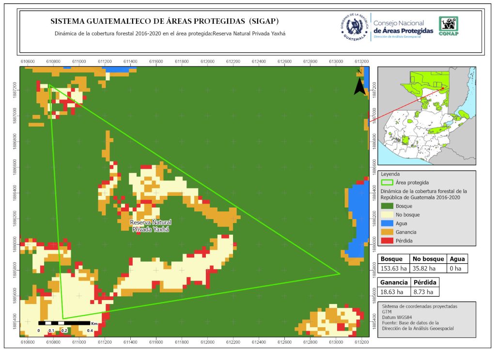Click the green Área protegida outline symbol in legend

387,182
